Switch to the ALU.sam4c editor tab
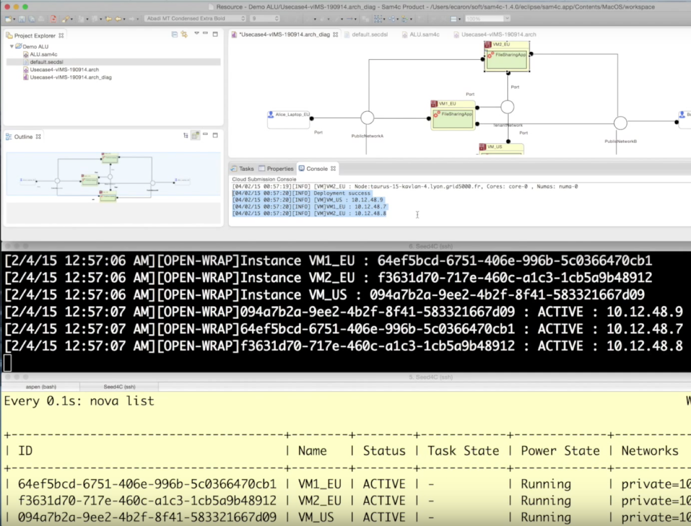Viewport: 691px width, 526px height. tap(420, 35)
